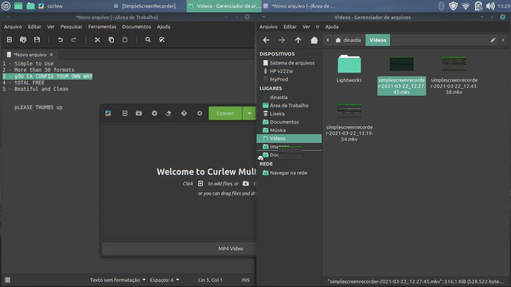Open the MP4 Video format selector
Image resolution: width=511 pixels, height=287 pixels.
tap(179, 248)
